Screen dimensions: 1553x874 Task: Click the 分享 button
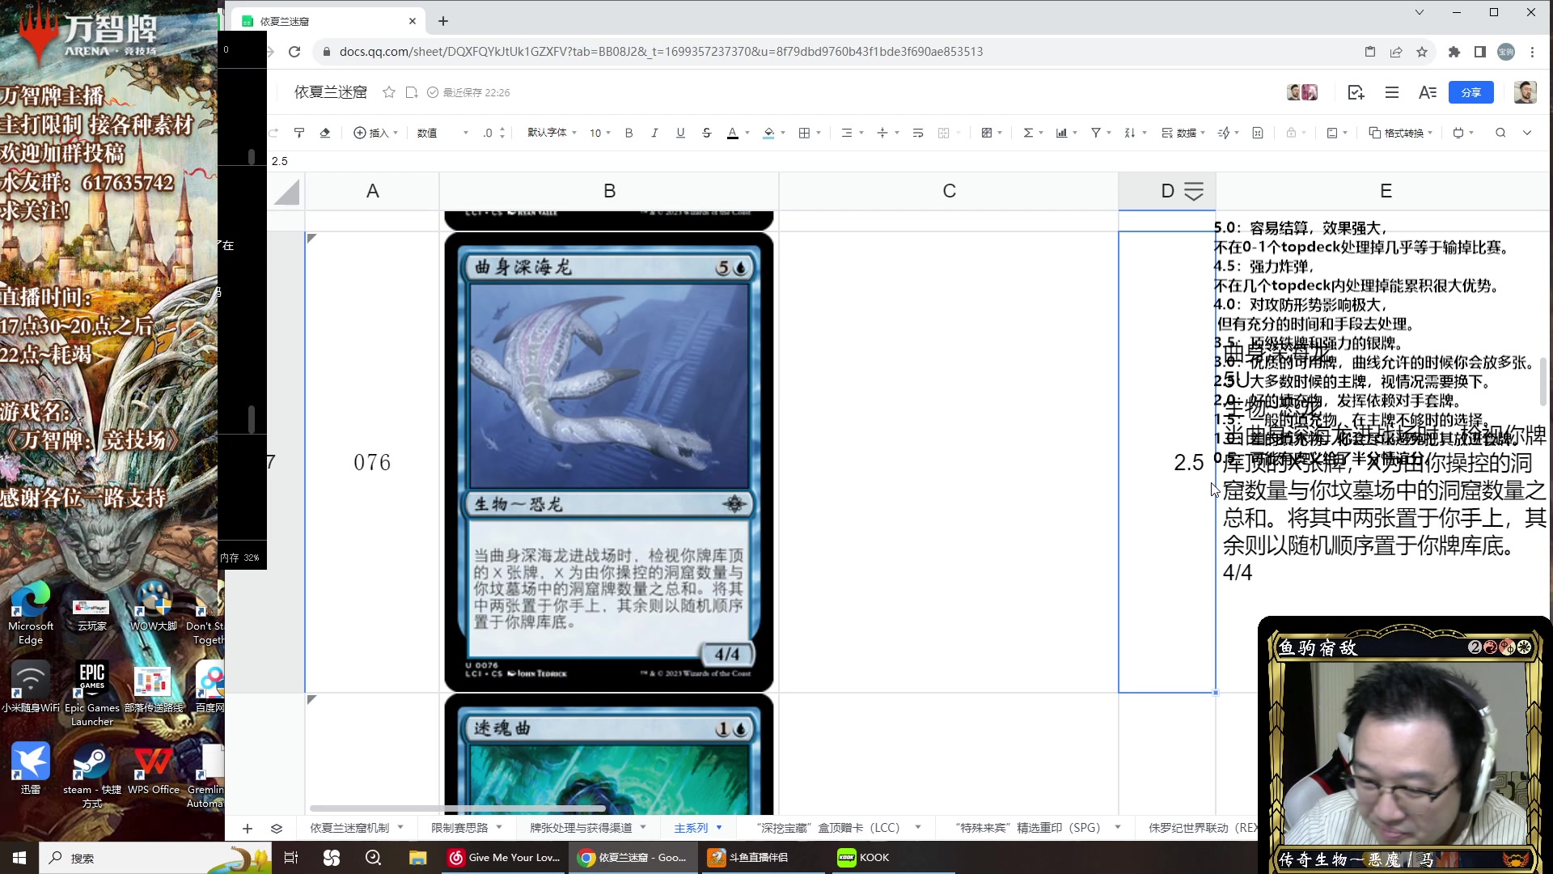[1470, 91]
